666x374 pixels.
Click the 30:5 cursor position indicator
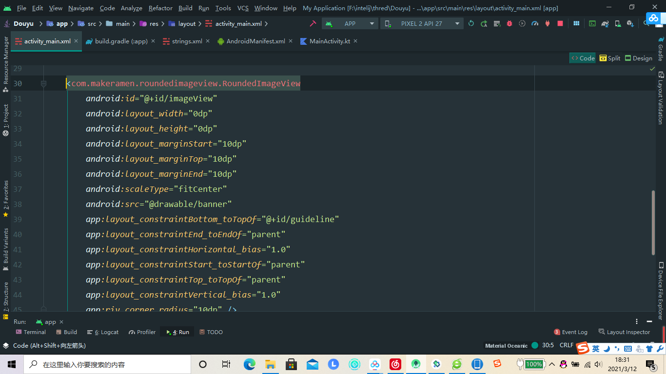pos(548,345)
